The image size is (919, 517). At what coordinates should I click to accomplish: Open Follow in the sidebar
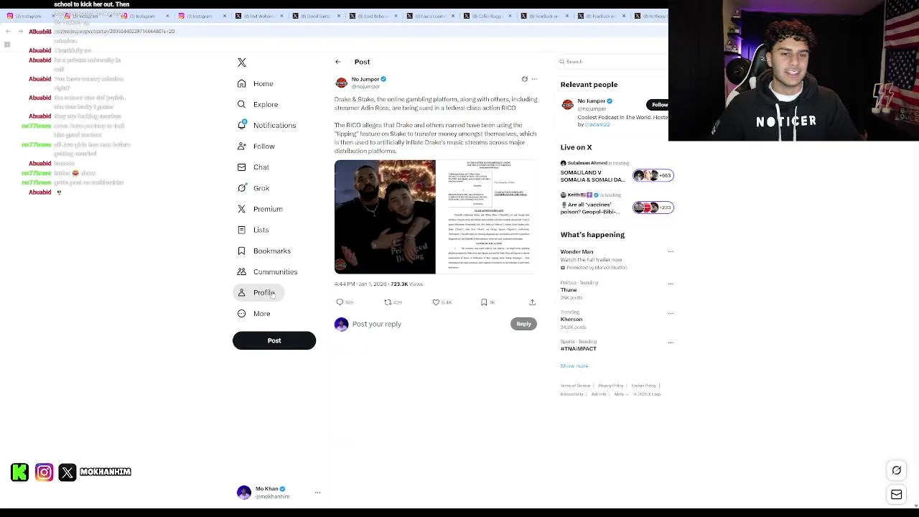pos(256,146)
